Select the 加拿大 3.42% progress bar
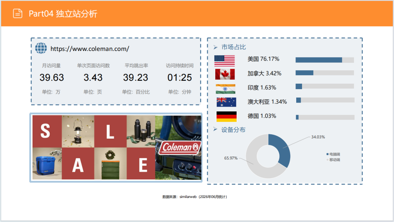394x222 pixels. click(x=325, y=73)
